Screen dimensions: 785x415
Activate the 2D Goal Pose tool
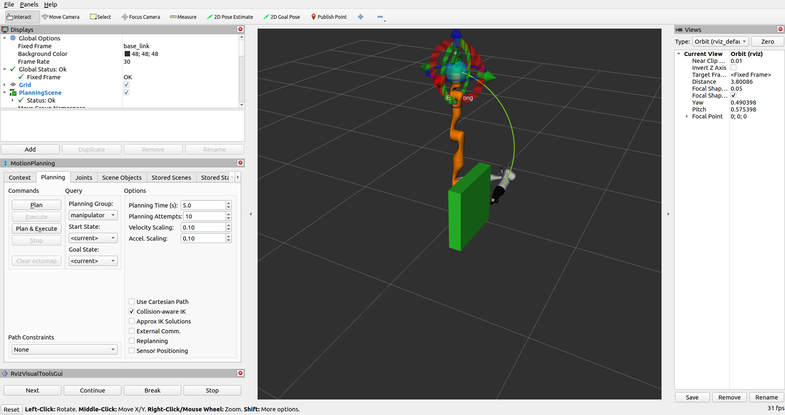pyautogui.click(x=282, y=17)
